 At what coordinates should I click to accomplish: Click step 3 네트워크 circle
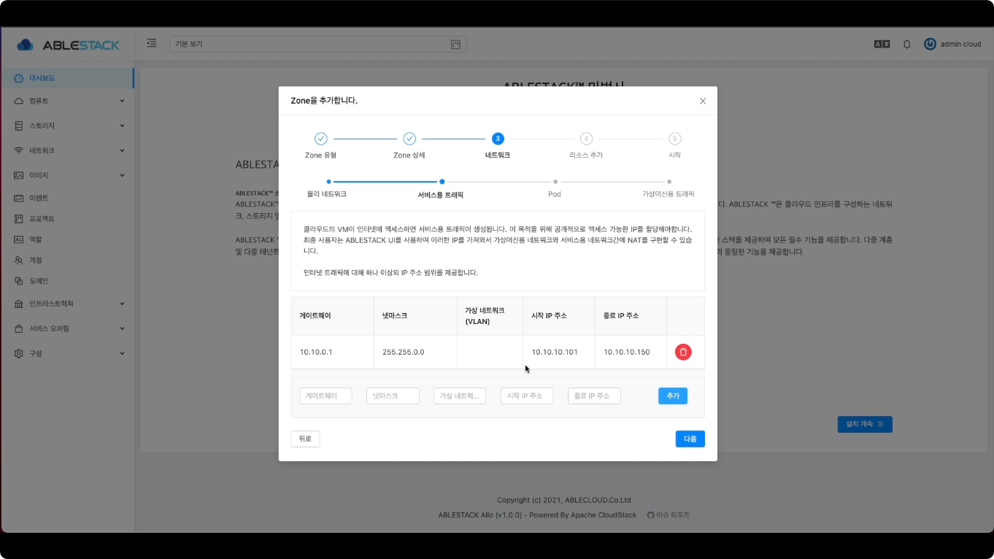pyautogui.click(x=498, y=139)
